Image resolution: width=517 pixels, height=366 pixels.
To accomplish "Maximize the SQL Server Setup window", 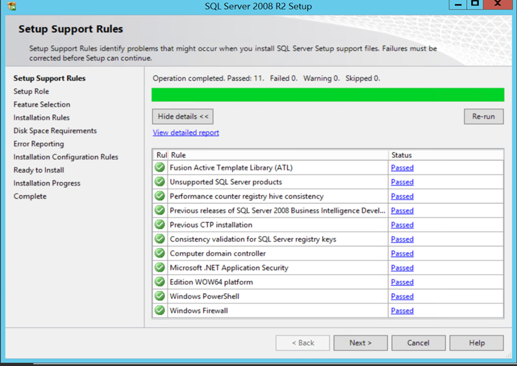I will (475, 4).
